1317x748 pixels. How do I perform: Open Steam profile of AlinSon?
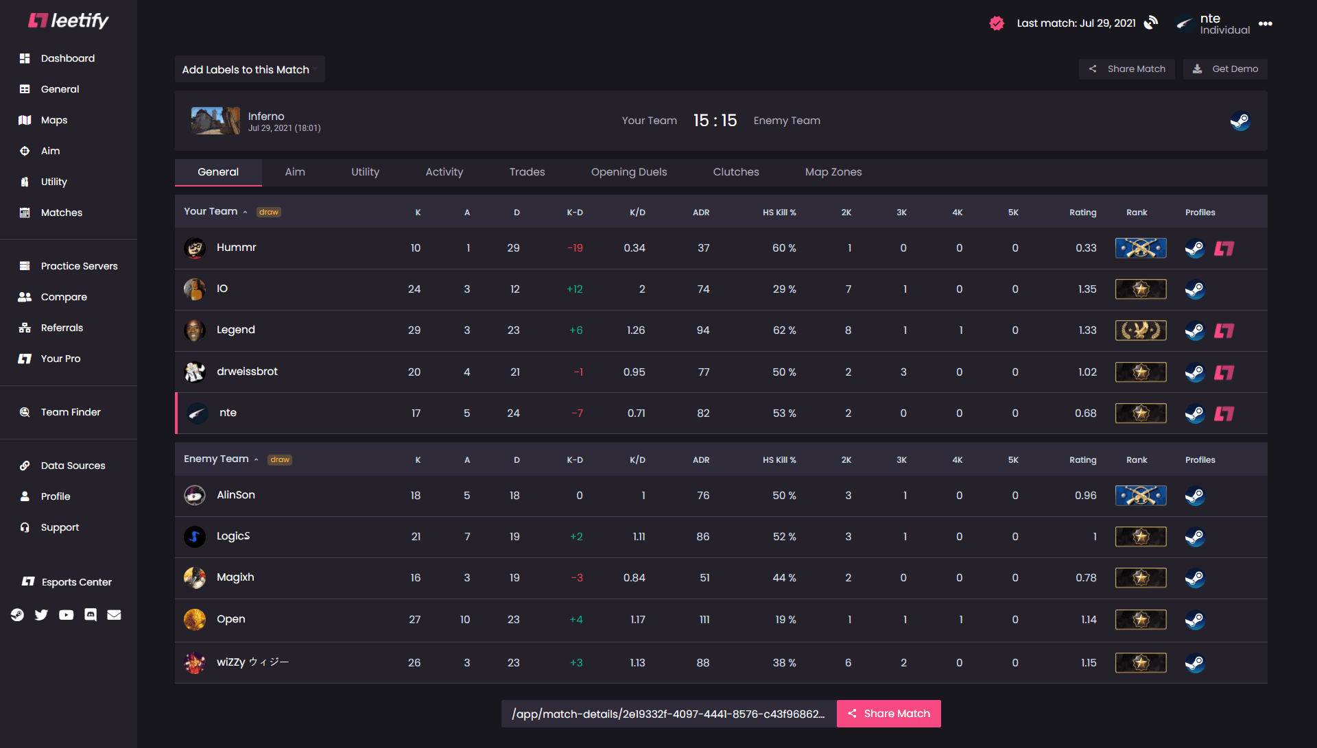pyautogui.click(x=1195, y=496)
